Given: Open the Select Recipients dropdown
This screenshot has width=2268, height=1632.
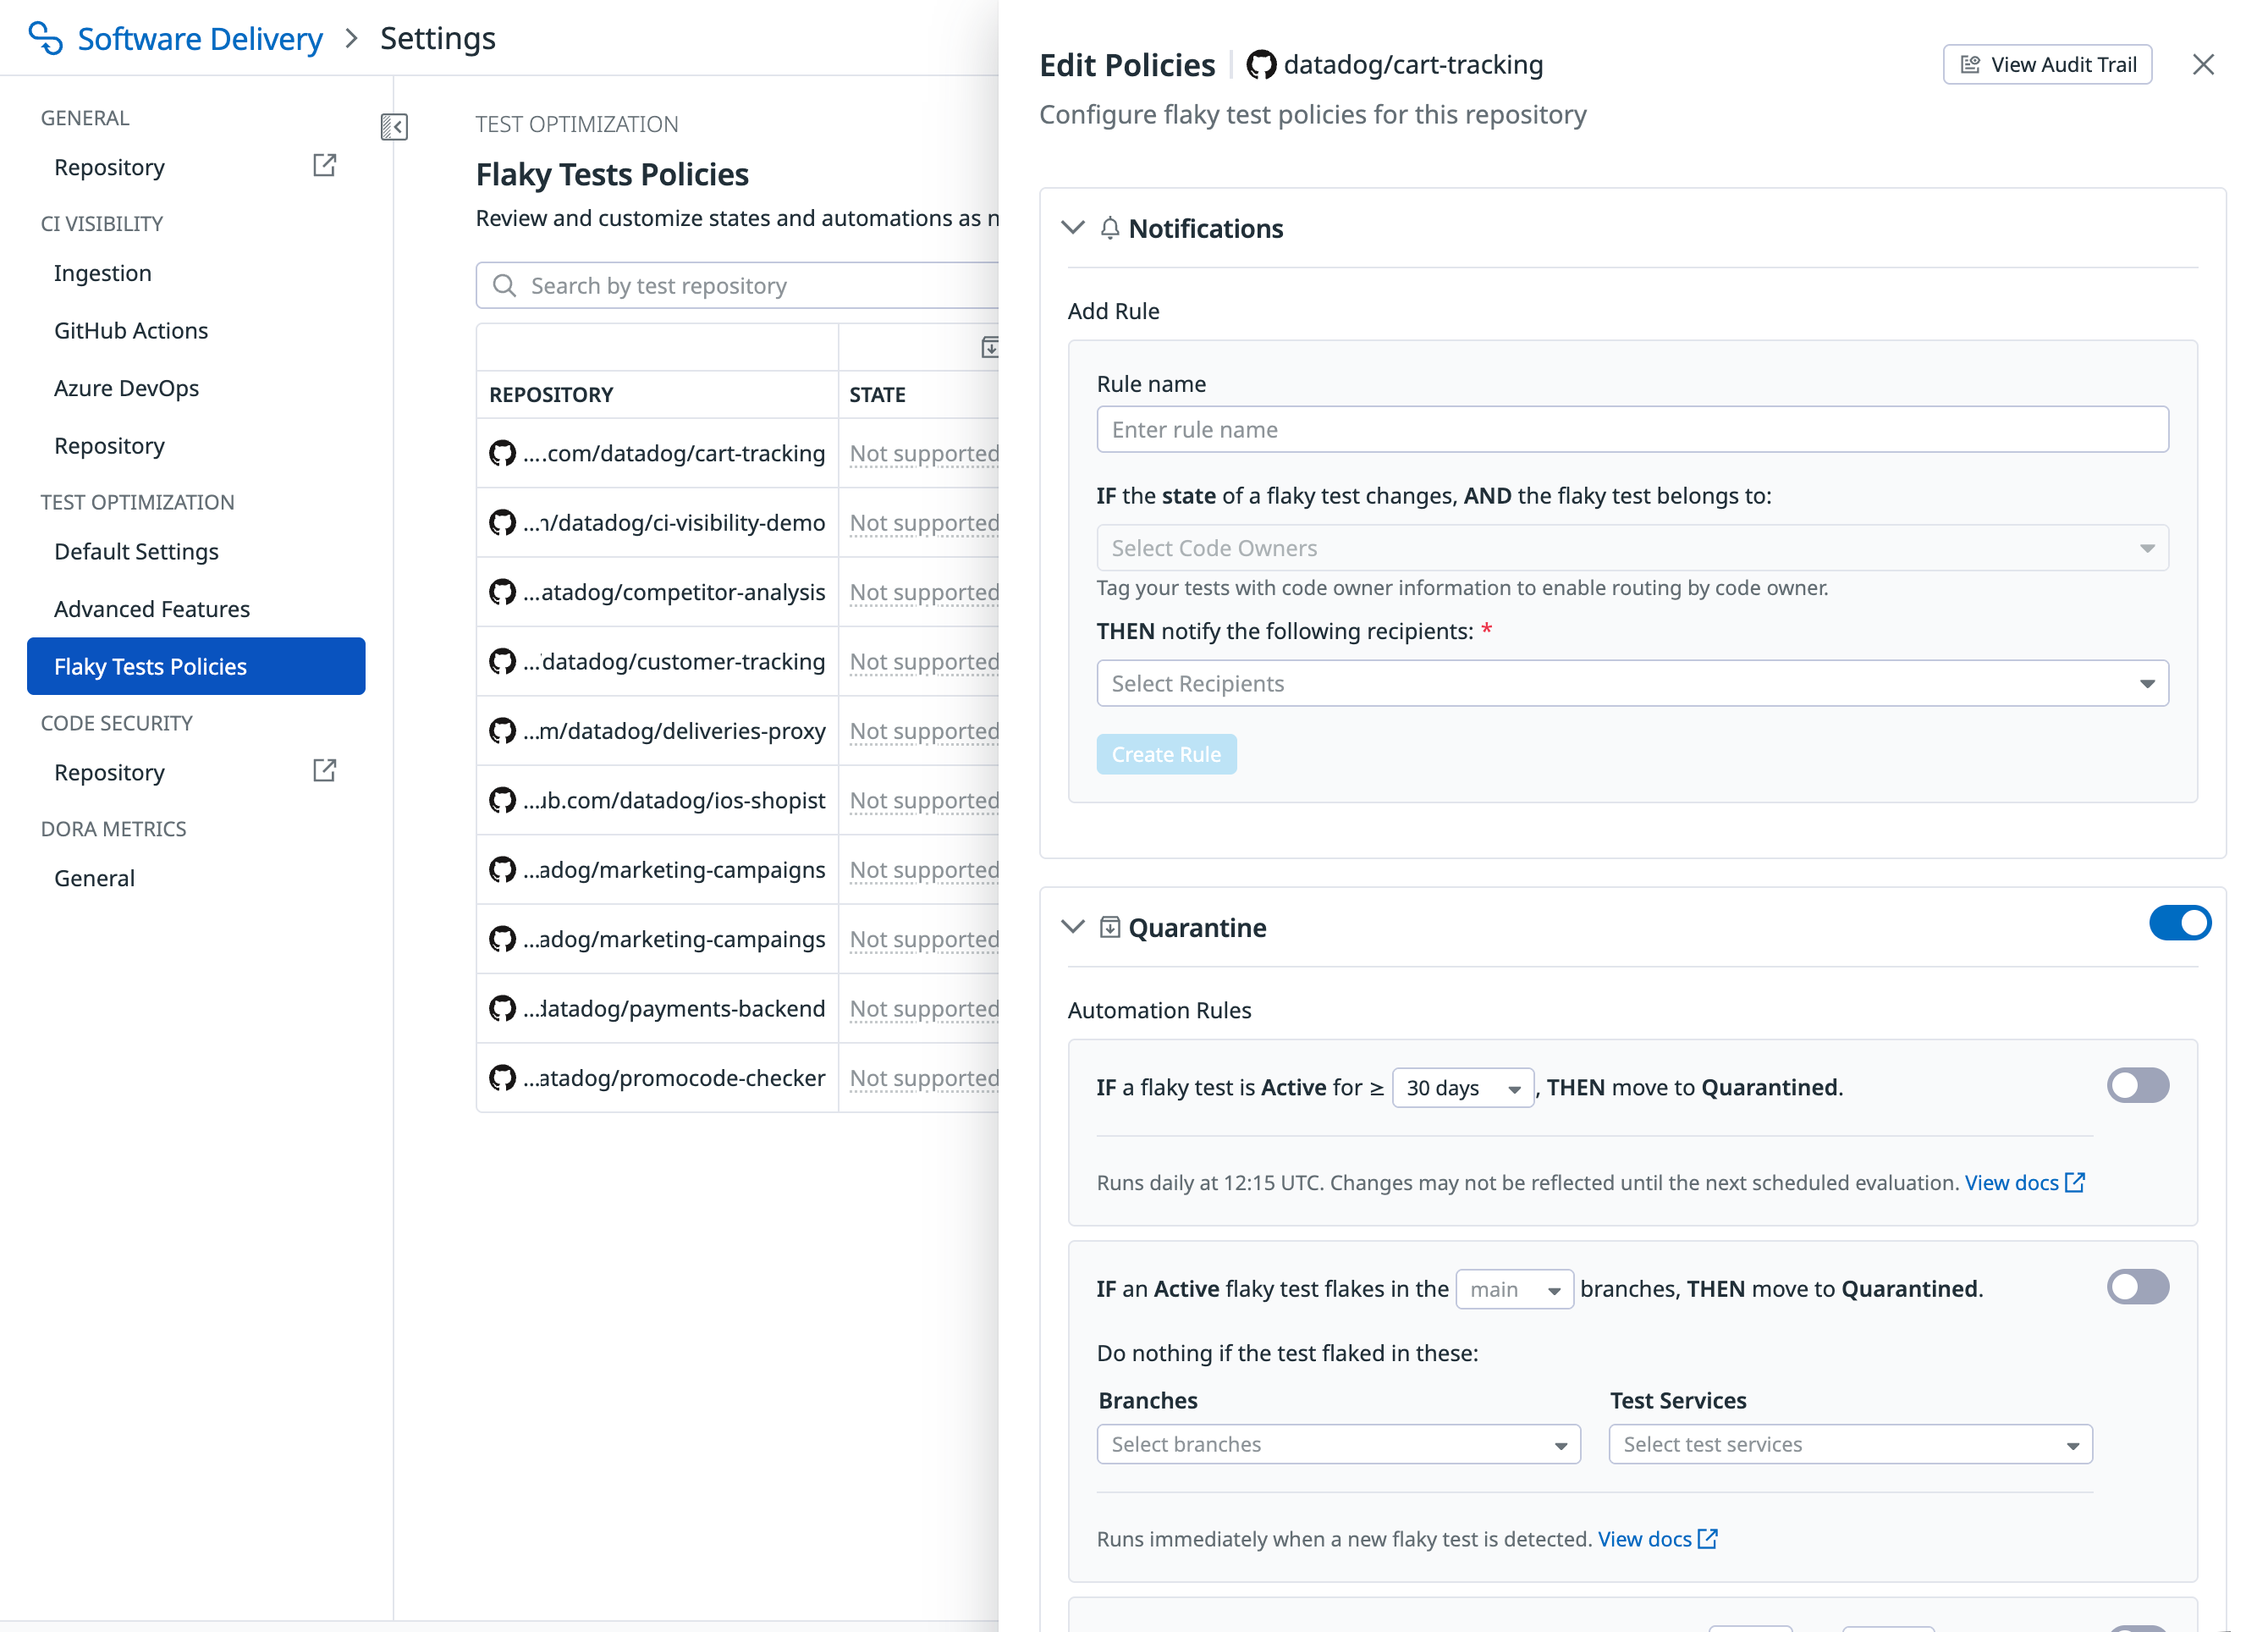Looking at the screenshot, I should 1631,683.
